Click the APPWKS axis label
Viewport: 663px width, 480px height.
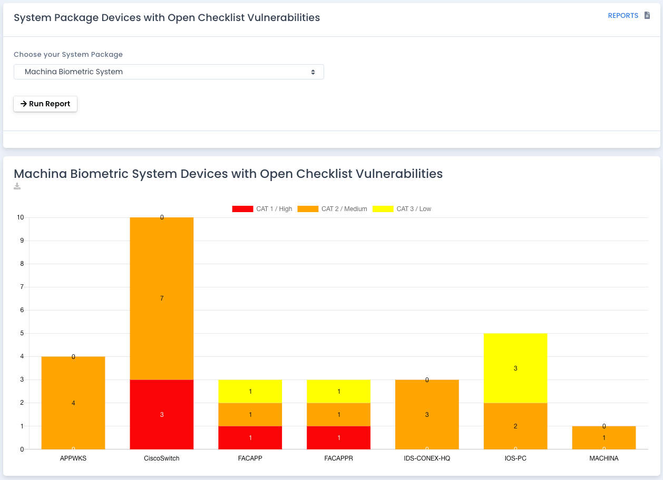point(73,458)
